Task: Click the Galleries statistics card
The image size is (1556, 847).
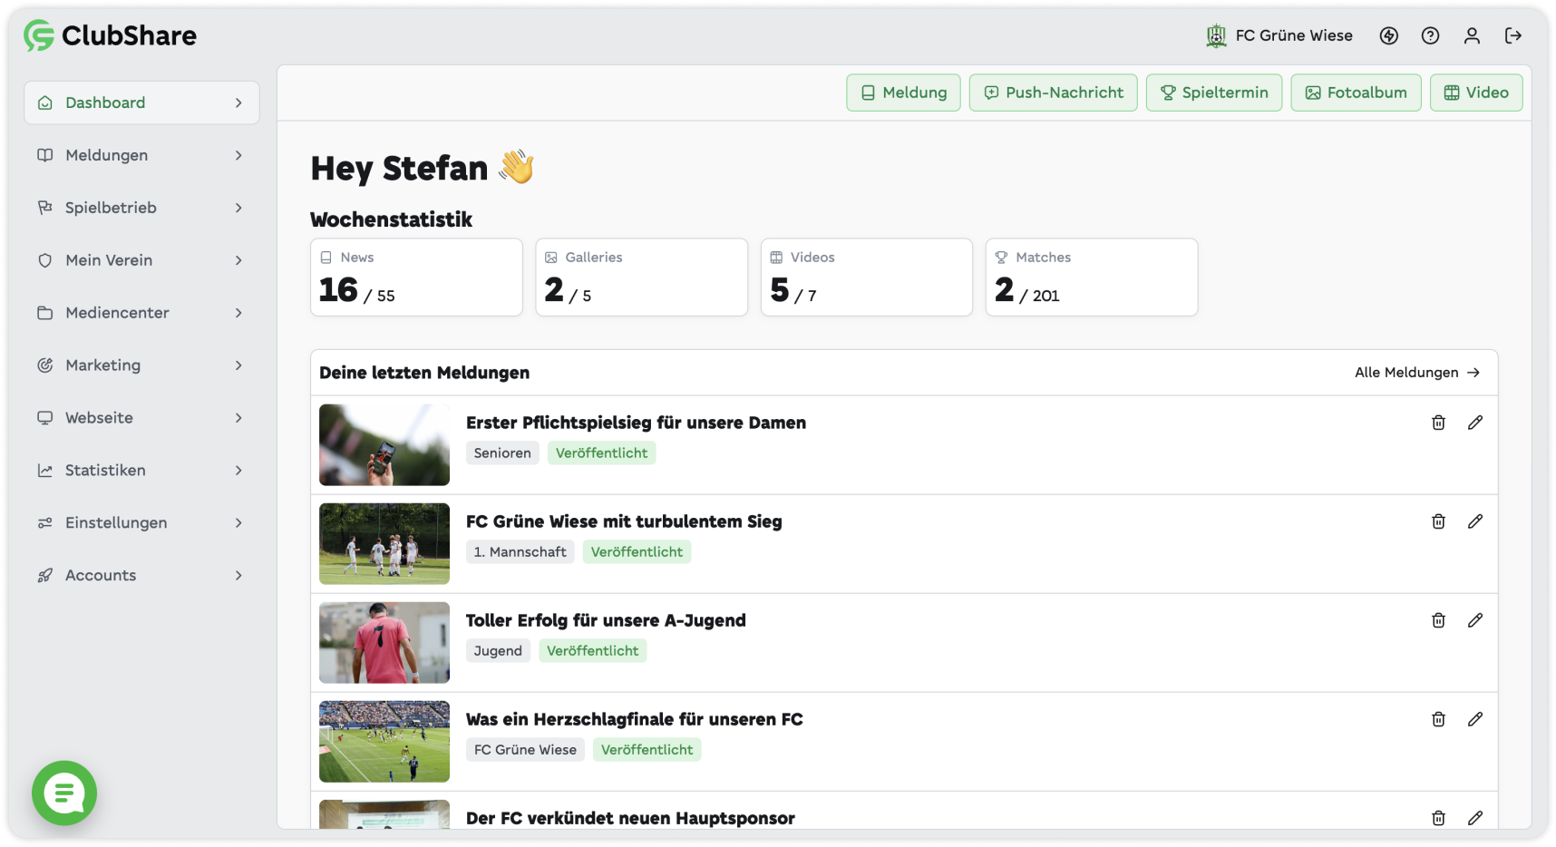Action: coord(641,277)
